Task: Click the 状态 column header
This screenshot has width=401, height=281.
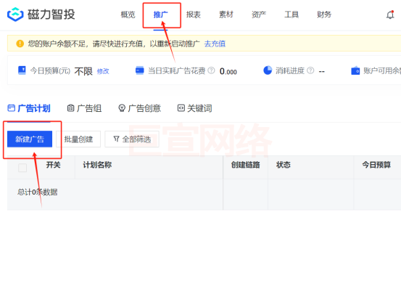Action: (284, 165)
